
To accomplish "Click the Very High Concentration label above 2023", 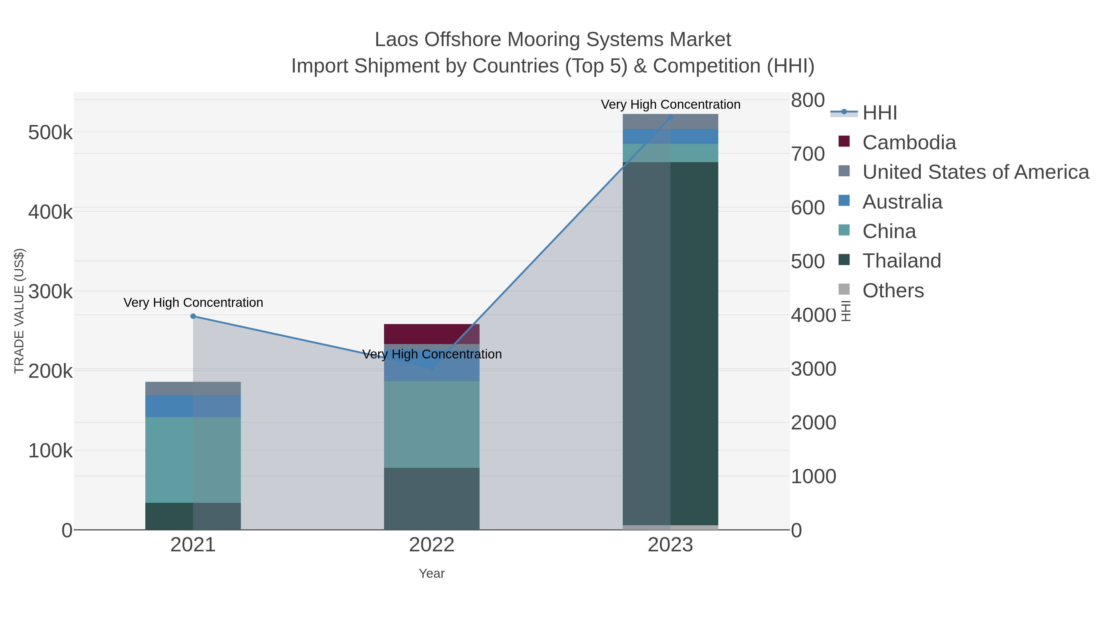I will click(x=671, y=104).
